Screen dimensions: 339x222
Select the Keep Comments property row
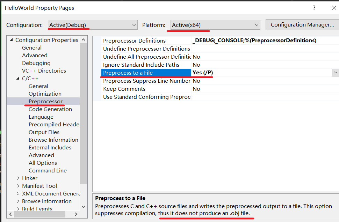click(124, 89)
